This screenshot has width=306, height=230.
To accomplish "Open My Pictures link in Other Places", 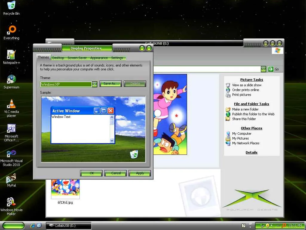I will (241, 138).
